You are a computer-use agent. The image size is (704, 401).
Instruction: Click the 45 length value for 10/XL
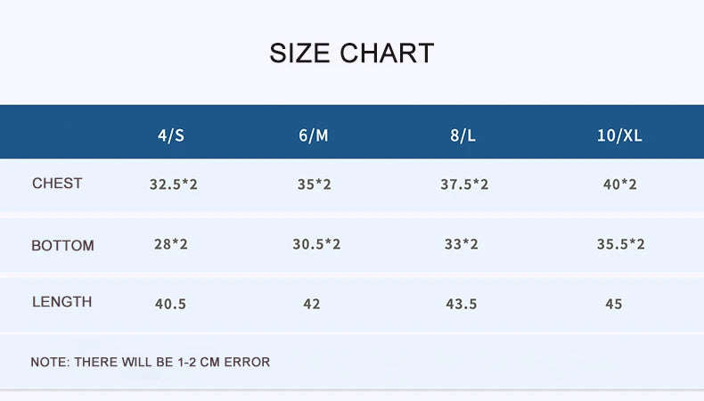[613, 304]
